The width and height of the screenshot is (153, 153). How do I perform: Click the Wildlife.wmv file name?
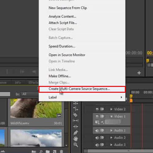tap(20, 123)
